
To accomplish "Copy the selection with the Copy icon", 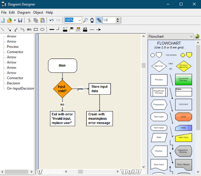I will [x=36, y=20].
